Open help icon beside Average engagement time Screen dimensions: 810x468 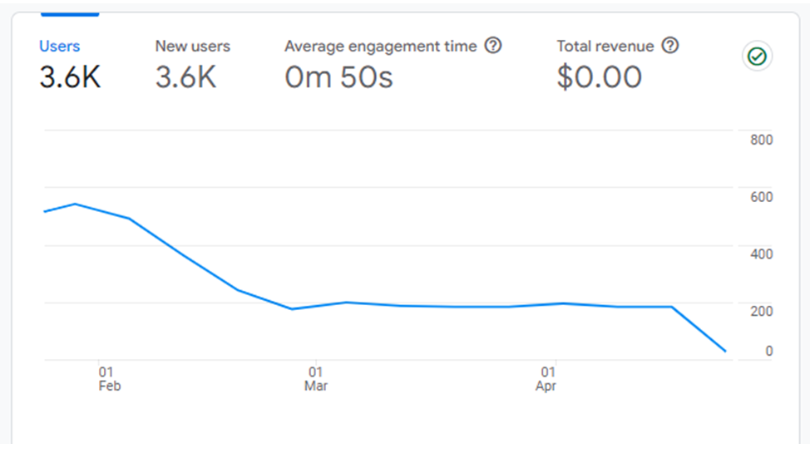(x=493, y=46)
